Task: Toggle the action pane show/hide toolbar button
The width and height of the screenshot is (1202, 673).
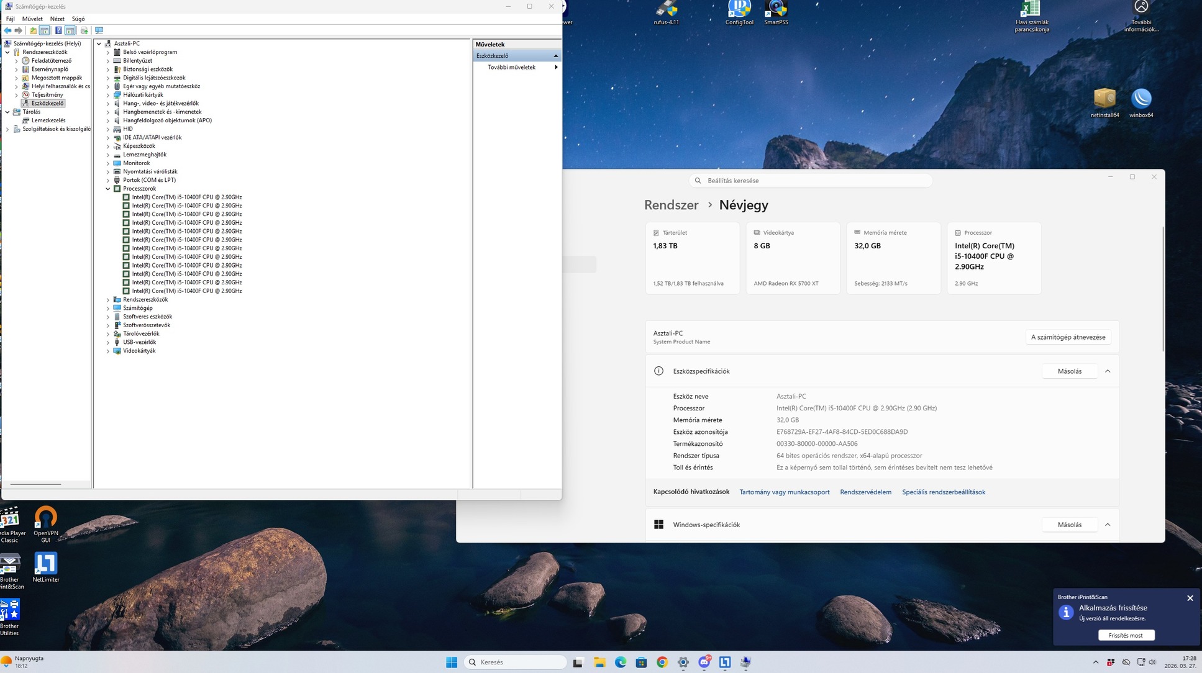Action: tap(70, 30)
